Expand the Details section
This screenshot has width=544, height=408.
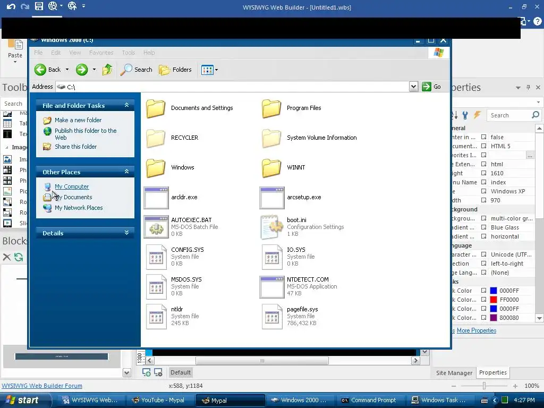[126, 233]
